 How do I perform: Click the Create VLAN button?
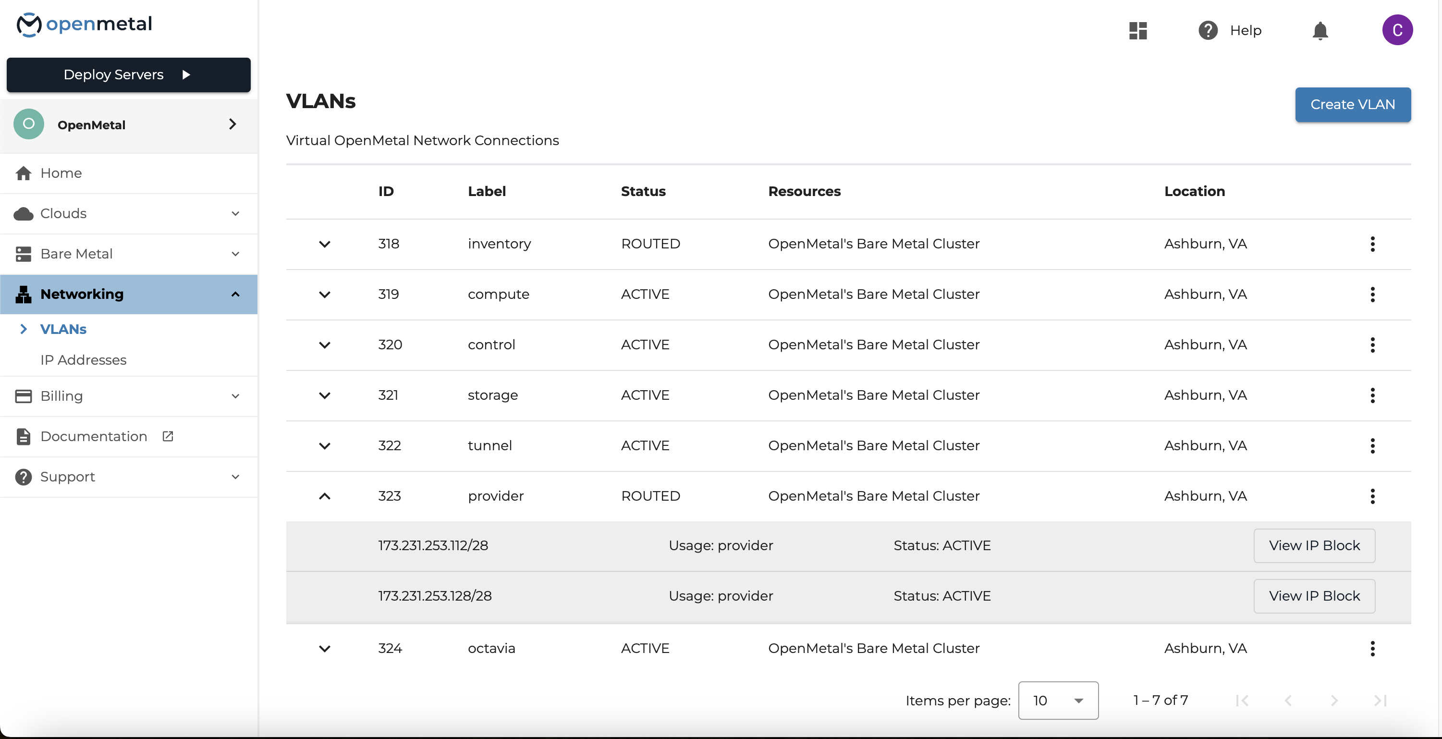pos(1352,105)
